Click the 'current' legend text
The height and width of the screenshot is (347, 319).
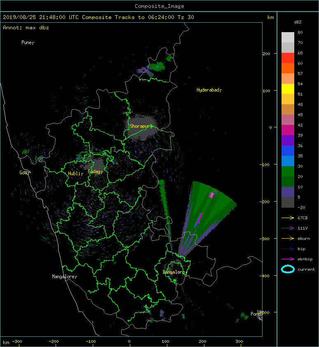[x=306, y=270]
